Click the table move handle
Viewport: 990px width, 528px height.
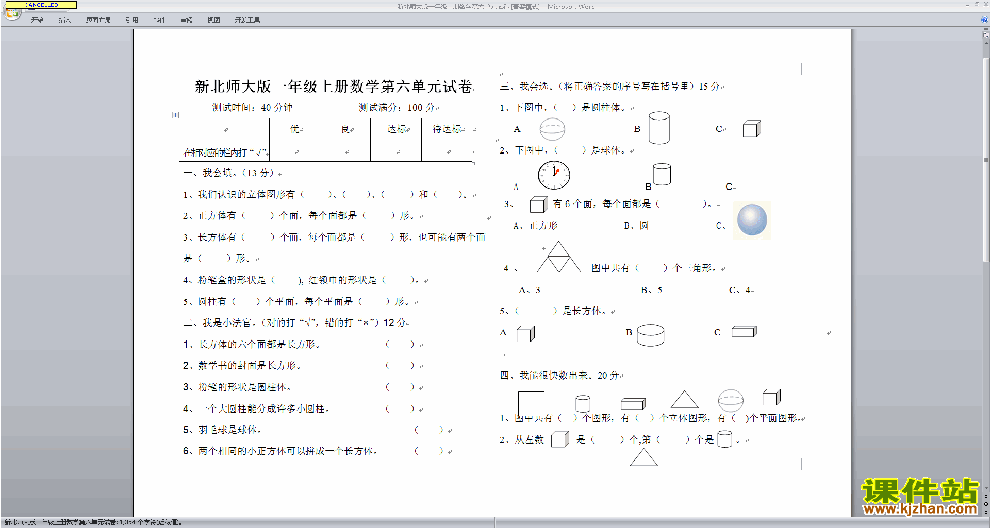coord(175,115)
